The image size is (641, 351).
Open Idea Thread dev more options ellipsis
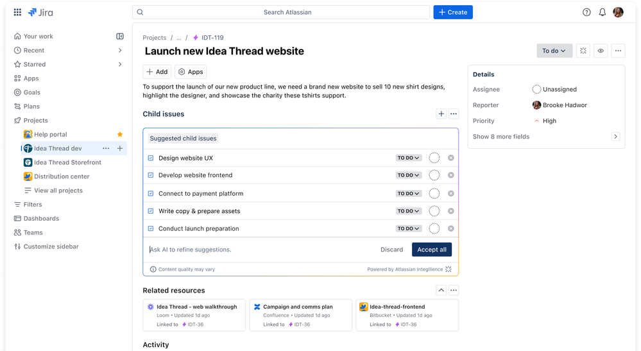(106, 148)
